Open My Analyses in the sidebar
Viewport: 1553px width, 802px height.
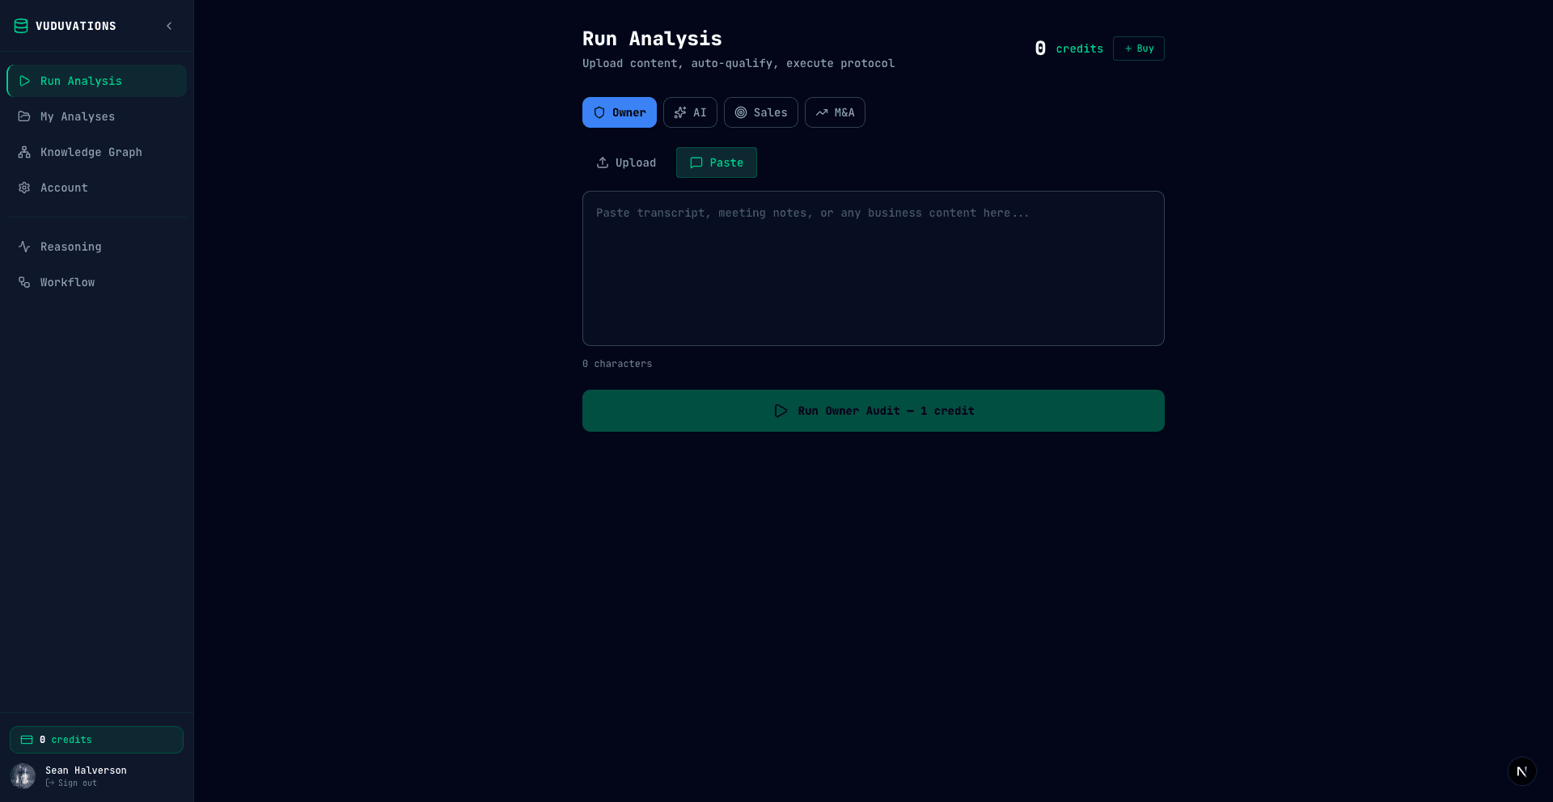coord(96,116)
